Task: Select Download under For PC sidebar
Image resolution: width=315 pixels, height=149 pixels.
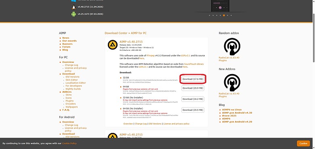Action: (x=68, y=74)
